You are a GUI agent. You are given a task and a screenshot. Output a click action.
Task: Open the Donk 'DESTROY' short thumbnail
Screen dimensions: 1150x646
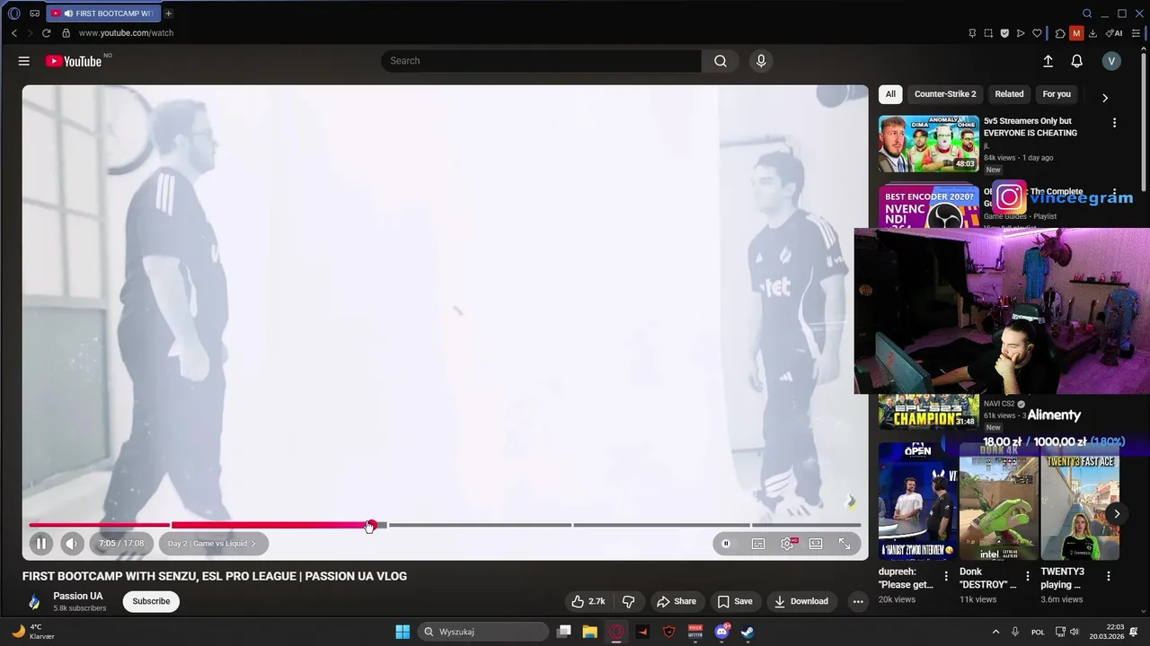point(999,502)
